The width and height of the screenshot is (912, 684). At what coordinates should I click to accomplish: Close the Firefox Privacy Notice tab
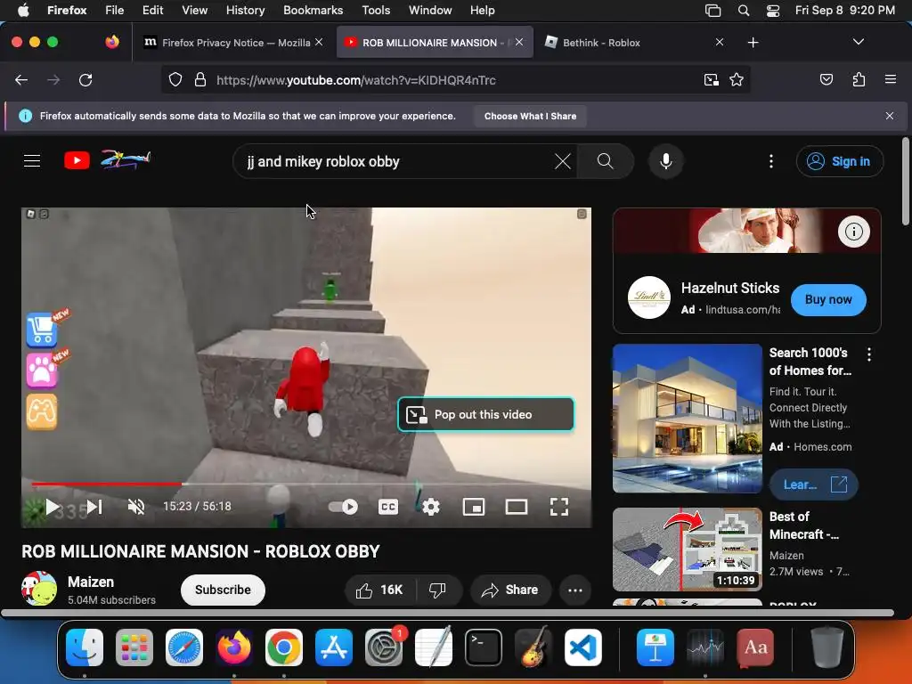[319, 43]
